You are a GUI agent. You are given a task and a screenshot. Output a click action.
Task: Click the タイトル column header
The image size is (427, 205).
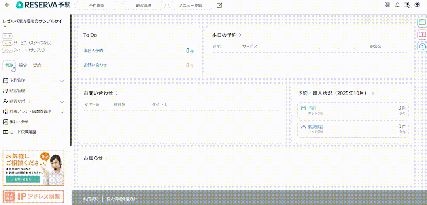[x=159, y=104]
